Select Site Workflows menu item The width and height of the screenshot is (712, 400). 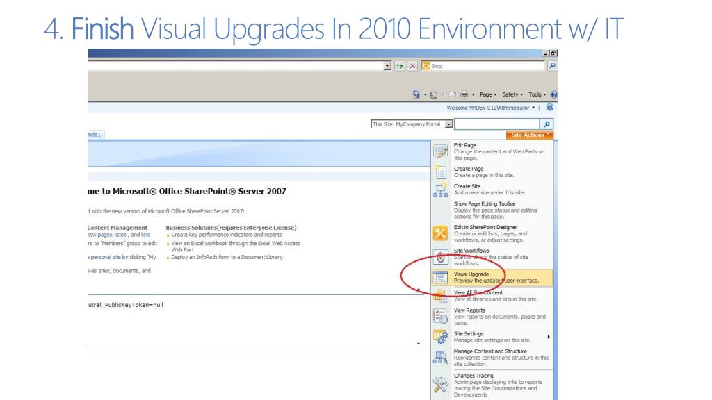[x=492, y=257]
